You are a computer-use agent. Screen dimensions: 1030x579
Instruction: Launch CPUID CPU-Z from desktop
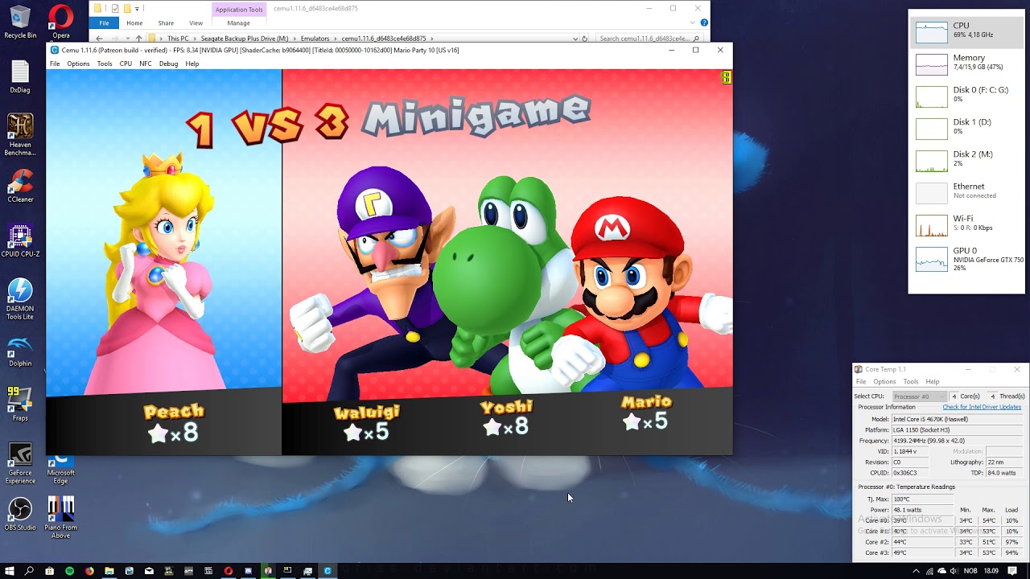point(20,241)
